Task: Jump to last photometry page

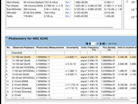Action: (103, 44)
